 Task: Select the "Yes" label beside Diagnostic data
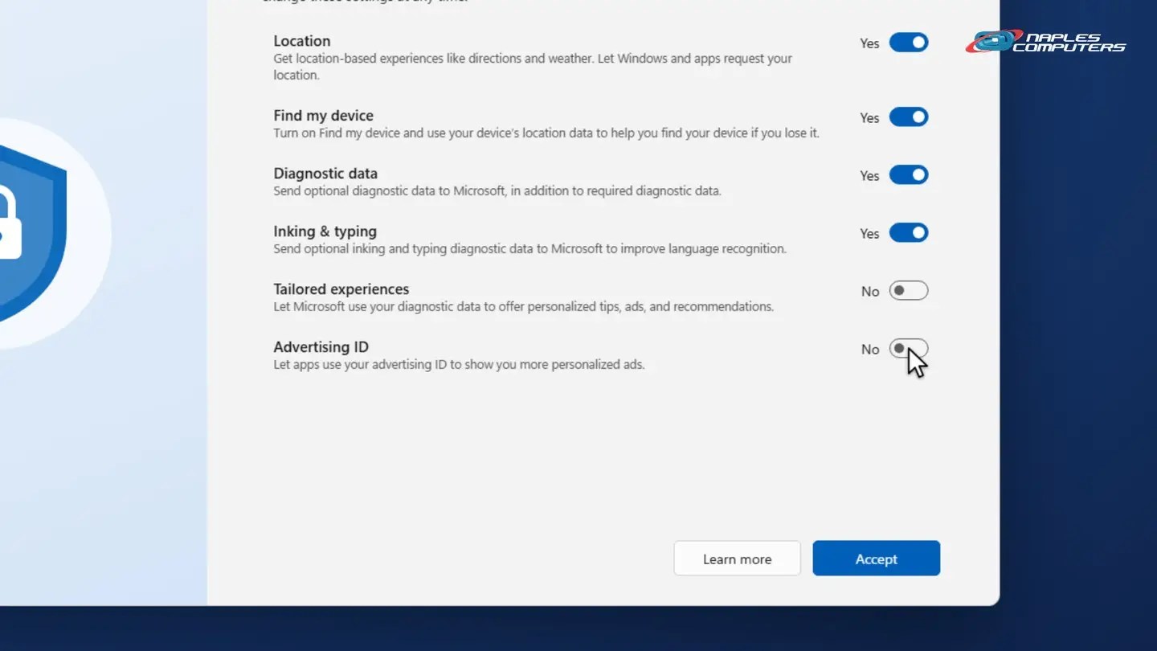(869, 176)
